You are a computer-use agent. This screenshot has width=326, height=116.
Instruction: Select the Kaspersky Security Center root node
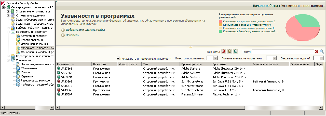pos(20,3)
